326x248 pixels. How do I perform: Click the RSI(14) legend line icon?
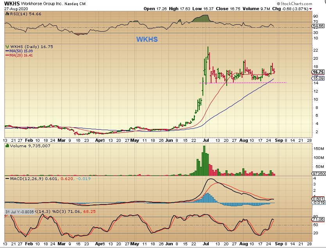coord(7,14)
